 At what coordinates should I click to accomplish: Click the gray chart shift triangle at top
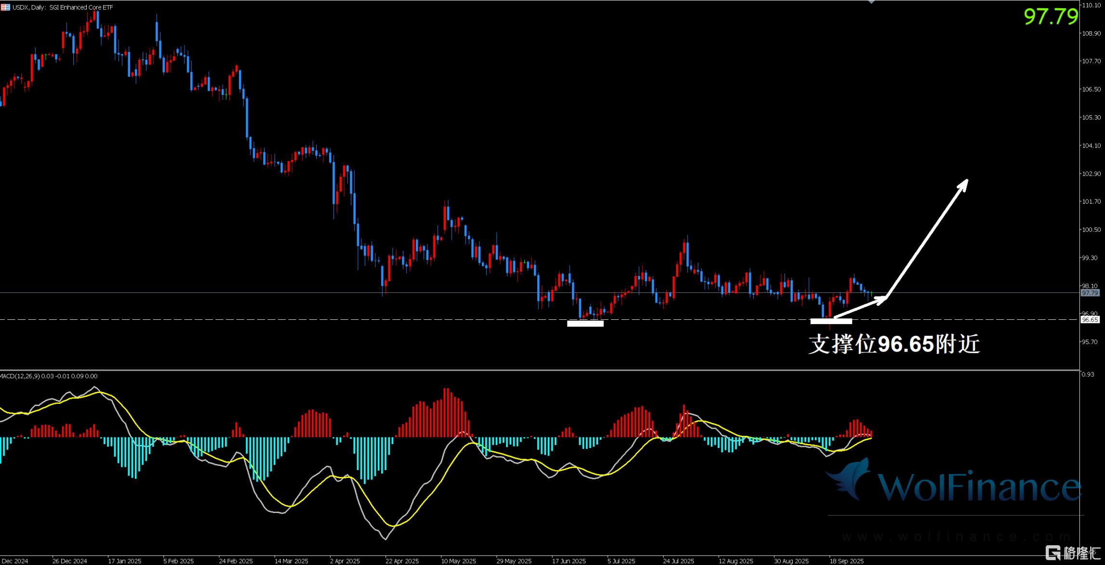click(871, 2)
